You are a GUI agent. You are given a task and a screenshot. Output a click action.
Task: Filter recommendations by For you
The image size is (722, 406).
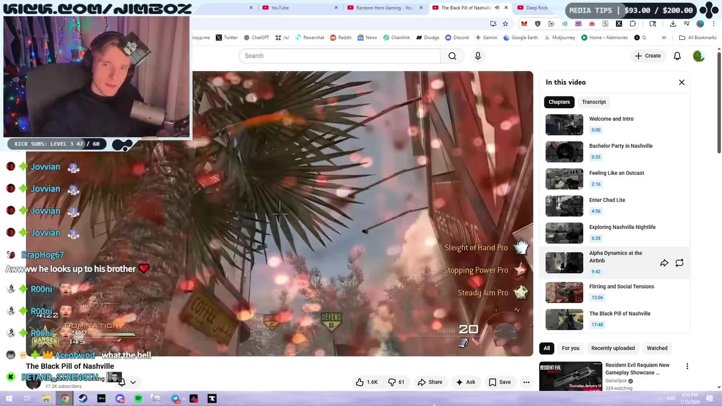tap(570, 348)
